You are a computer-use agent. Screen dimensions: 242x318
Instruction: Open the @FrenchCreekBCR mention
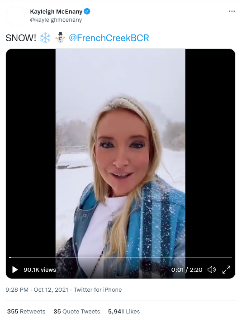pyautogui.click(x=109, y=38)
